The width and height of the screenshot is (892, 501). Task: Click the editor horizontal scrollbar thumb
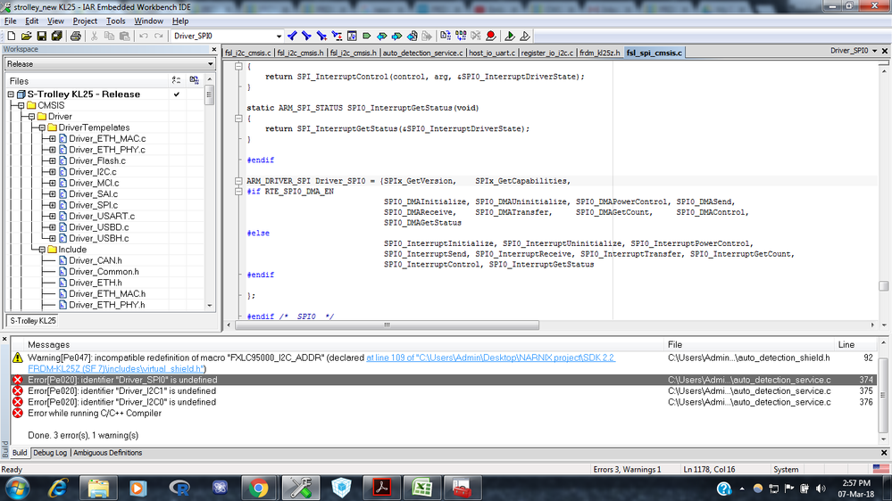[387, 324]
